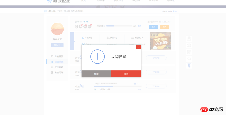226x115 pixels.
Task: Click the account security progress bar
Action: pyautogui.click(x=119, y=26)
